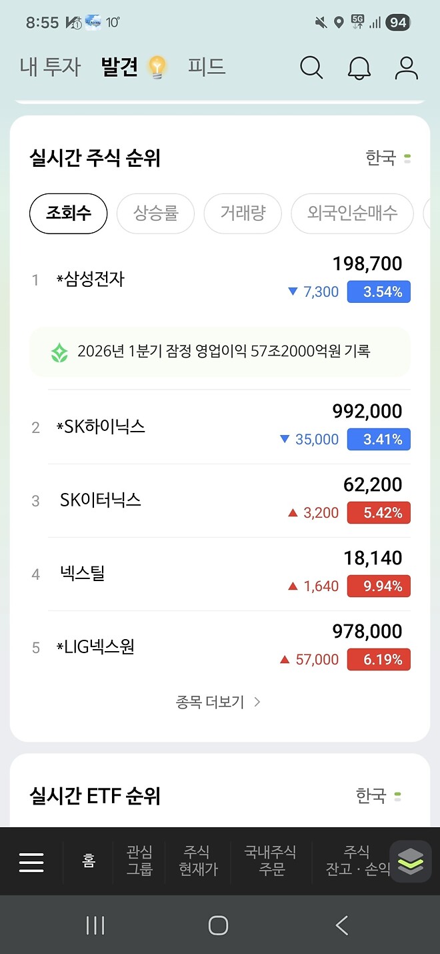Switch to the 피드 tab
The image size is (440, 954).
tap(208, 67)
